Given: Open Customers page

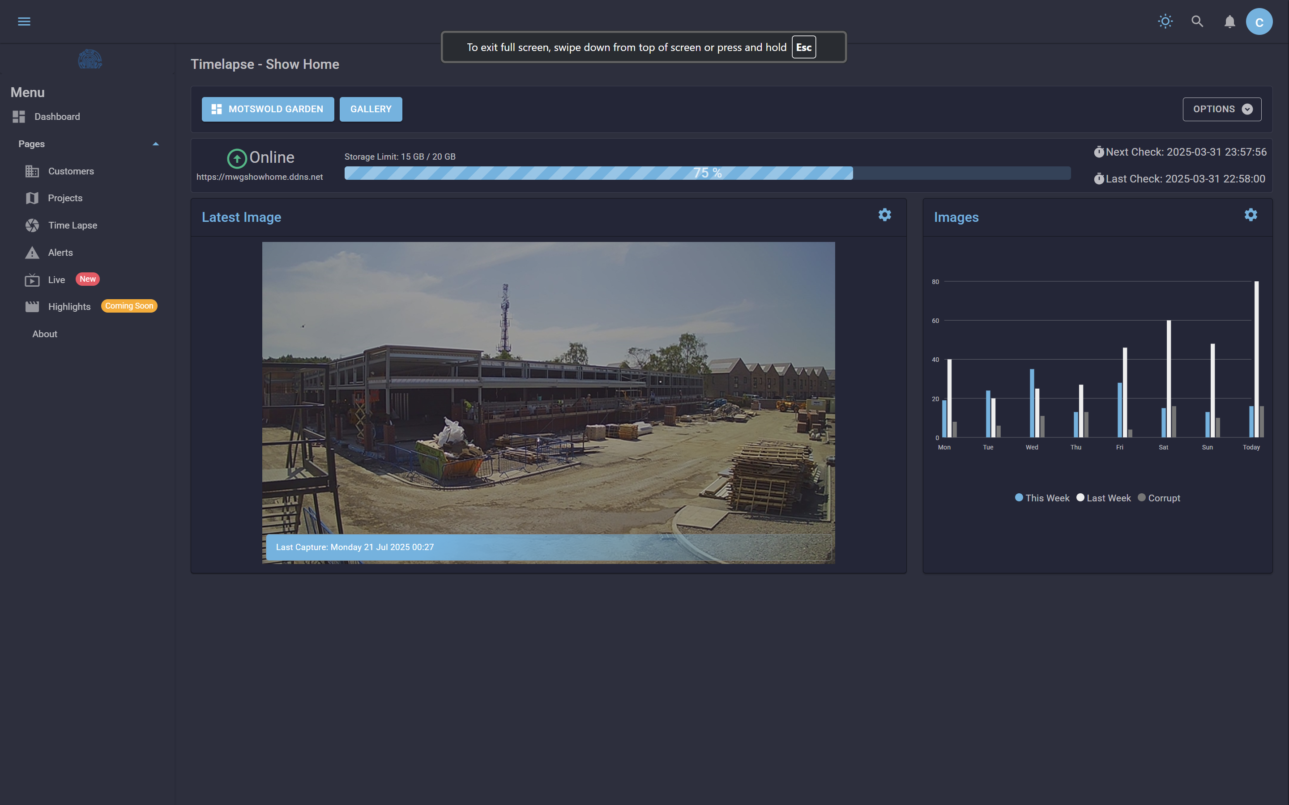Looking at the screenshot, I should [x=70, y=171].
